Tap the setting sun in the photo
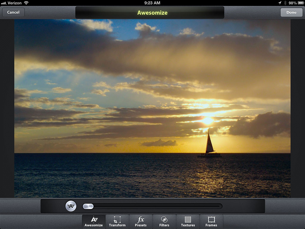The height and width of the screenshot is (229, 305). [207, 120]
